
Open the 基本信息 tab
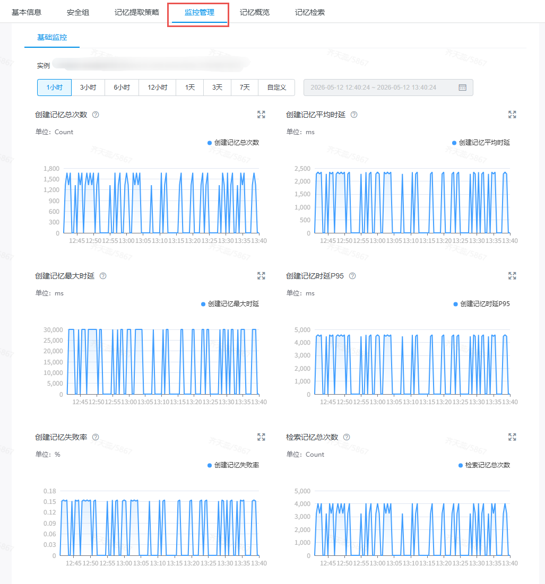coord(27,12)
